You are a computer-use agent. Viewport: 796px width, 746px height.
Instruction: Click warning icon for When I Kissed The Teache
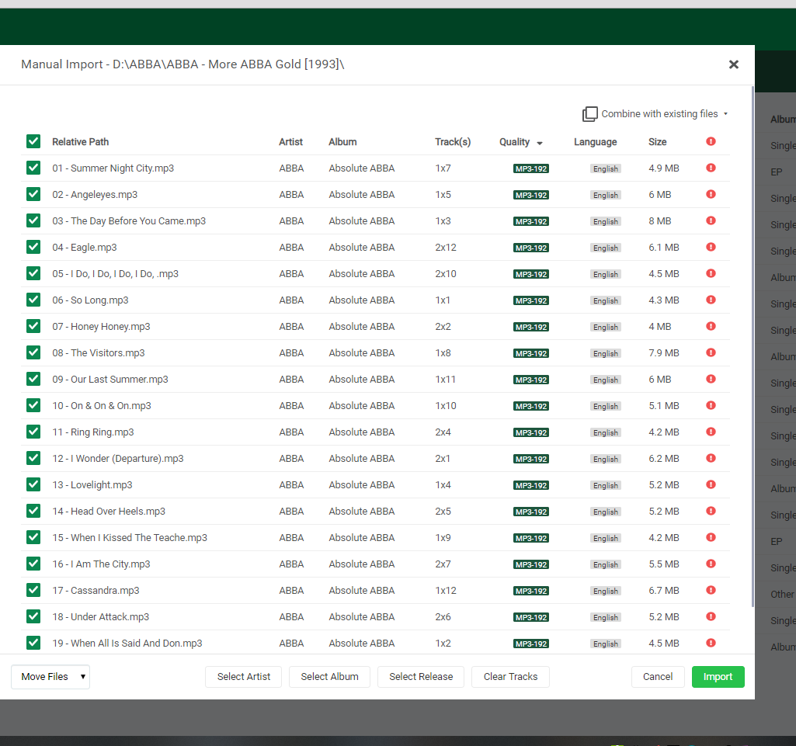711,537
